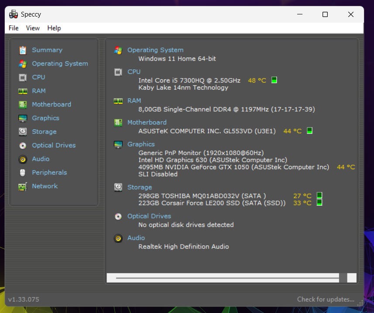Click the Optical Drives disc icon in sidebar
Image resolution: width=374 pixels, height=313 pixels.
coord(23,146)
